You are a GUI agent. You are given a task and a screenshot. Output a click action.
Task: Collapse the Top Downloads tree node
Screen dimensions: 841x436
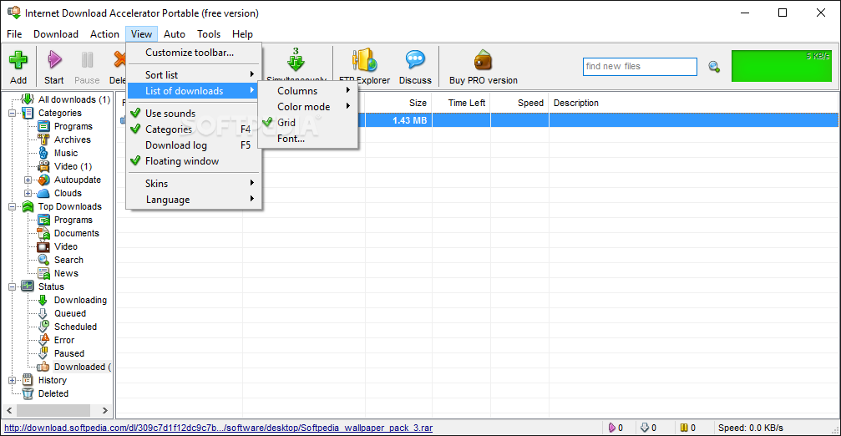pos(12,206)
